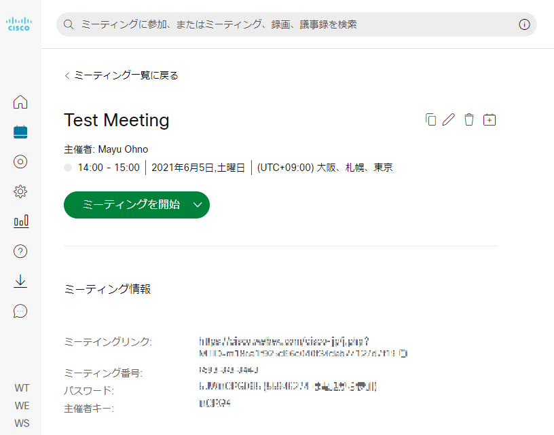This screenshot has width=554, height=435.
Task: View the Insights bar chart icon
Action: [20, 221]
